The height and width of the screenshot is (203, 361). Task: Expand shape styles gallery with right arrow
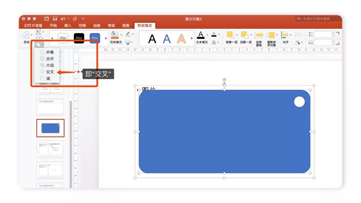point(106,38)
